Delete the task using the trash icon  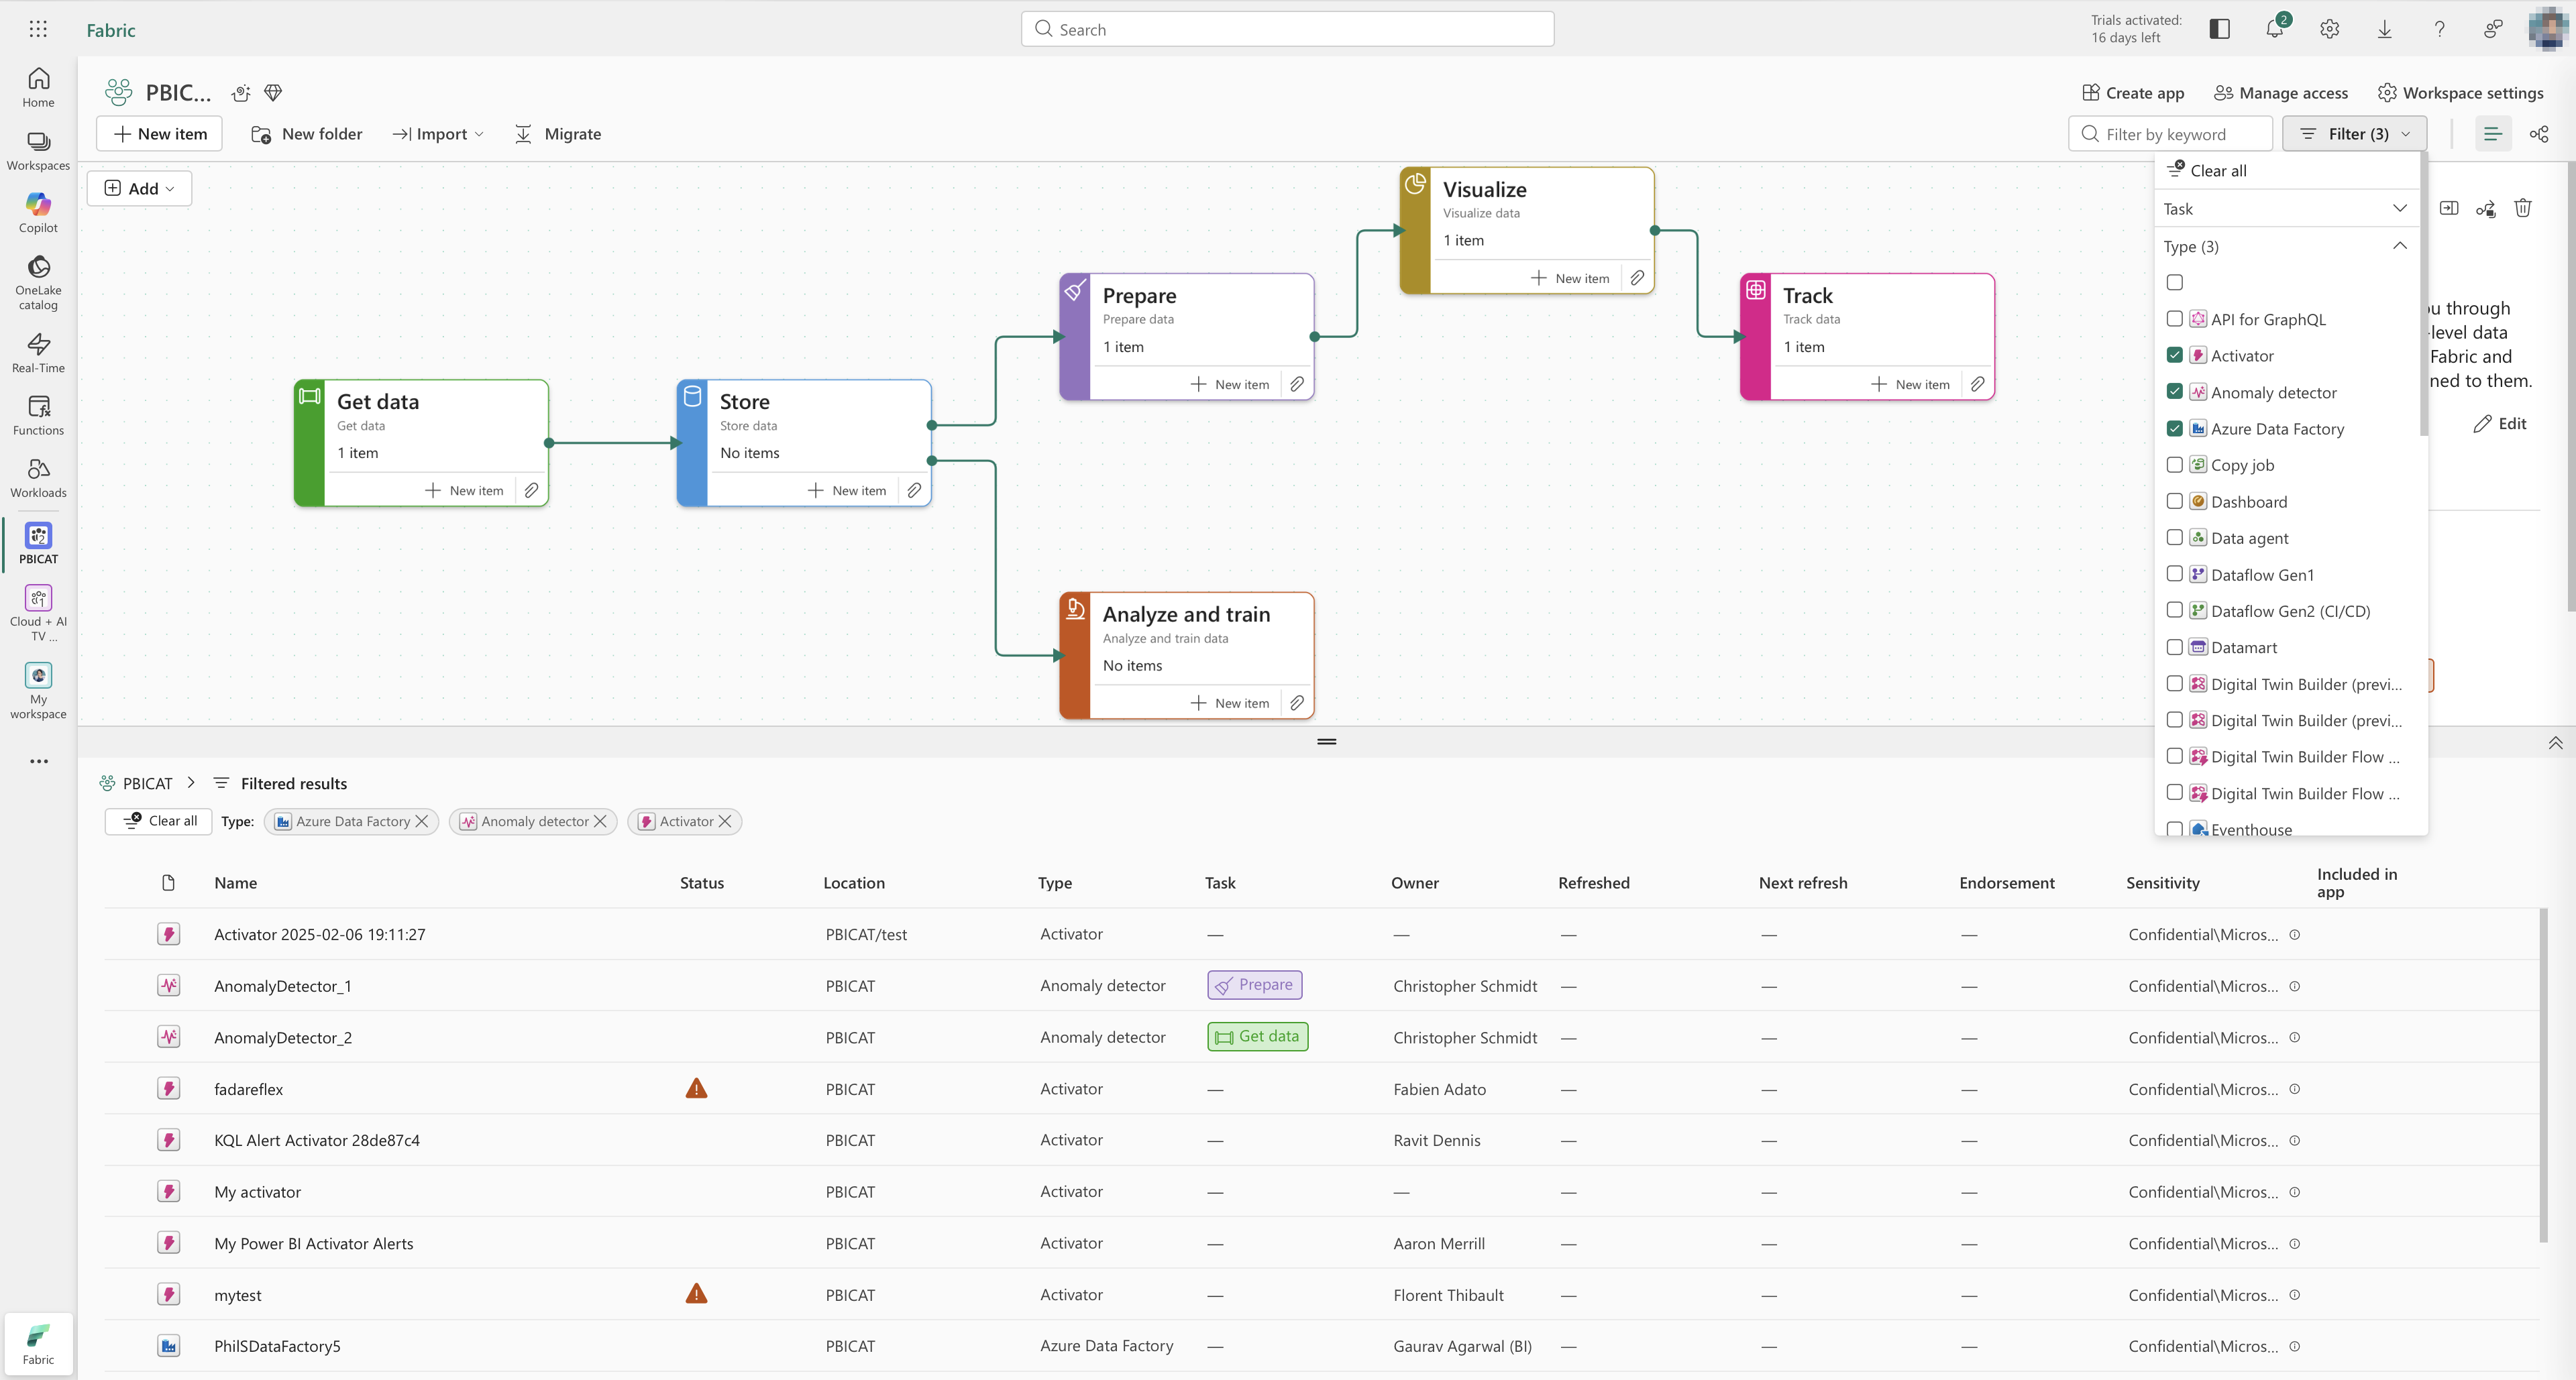(2523, 208)
